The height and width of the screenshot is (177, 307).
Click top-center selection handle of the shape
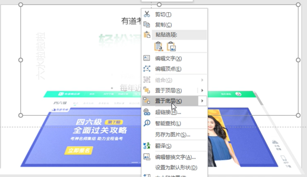click(x=159, y=5)
